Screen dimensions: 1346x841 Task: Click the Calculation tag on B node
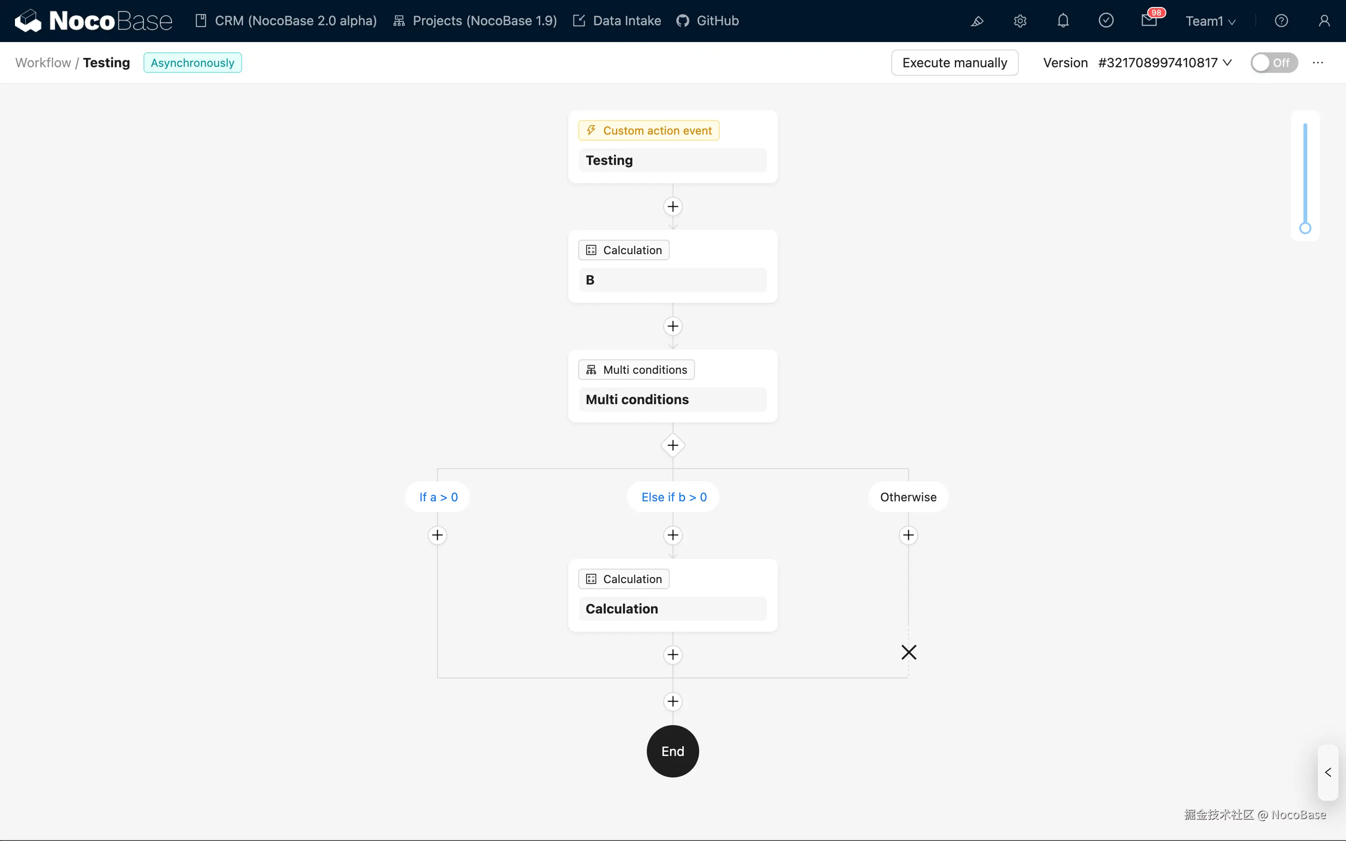coord(623,250)
